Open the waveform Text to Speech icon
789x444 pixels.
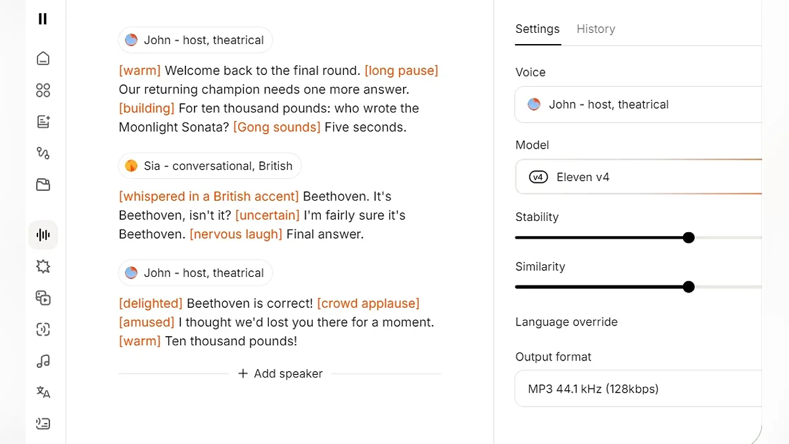[43, 235]
